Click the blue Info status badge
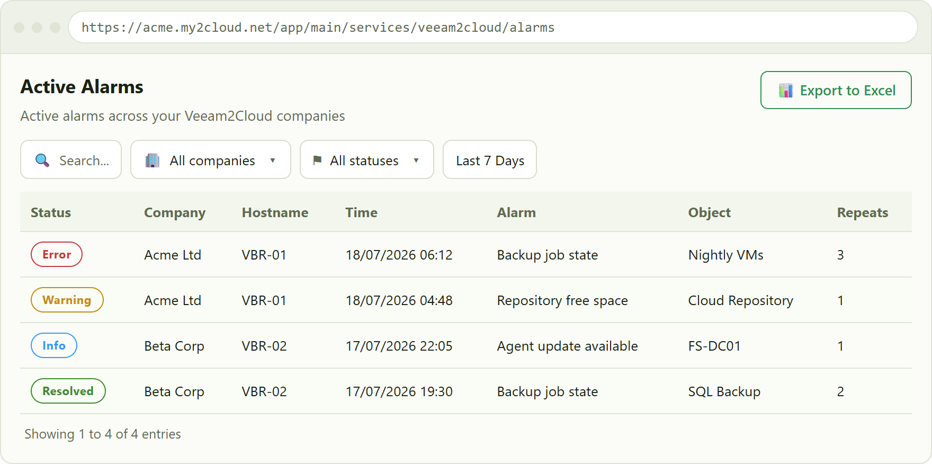932x464 pixels. point(54,345)
